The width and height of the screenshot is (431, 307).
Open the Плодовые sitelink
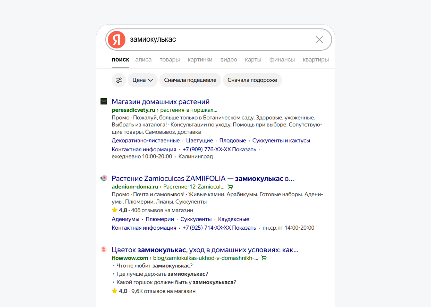point(233,140)
